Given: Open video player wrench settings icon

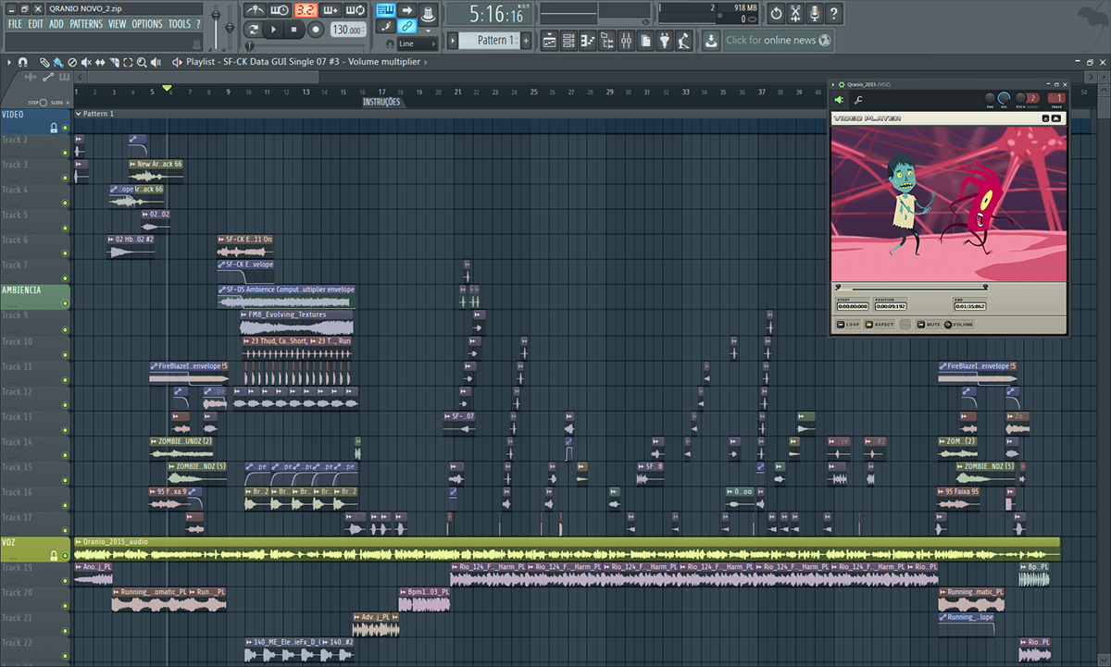Looking at the screenshot, I should 858,100.
